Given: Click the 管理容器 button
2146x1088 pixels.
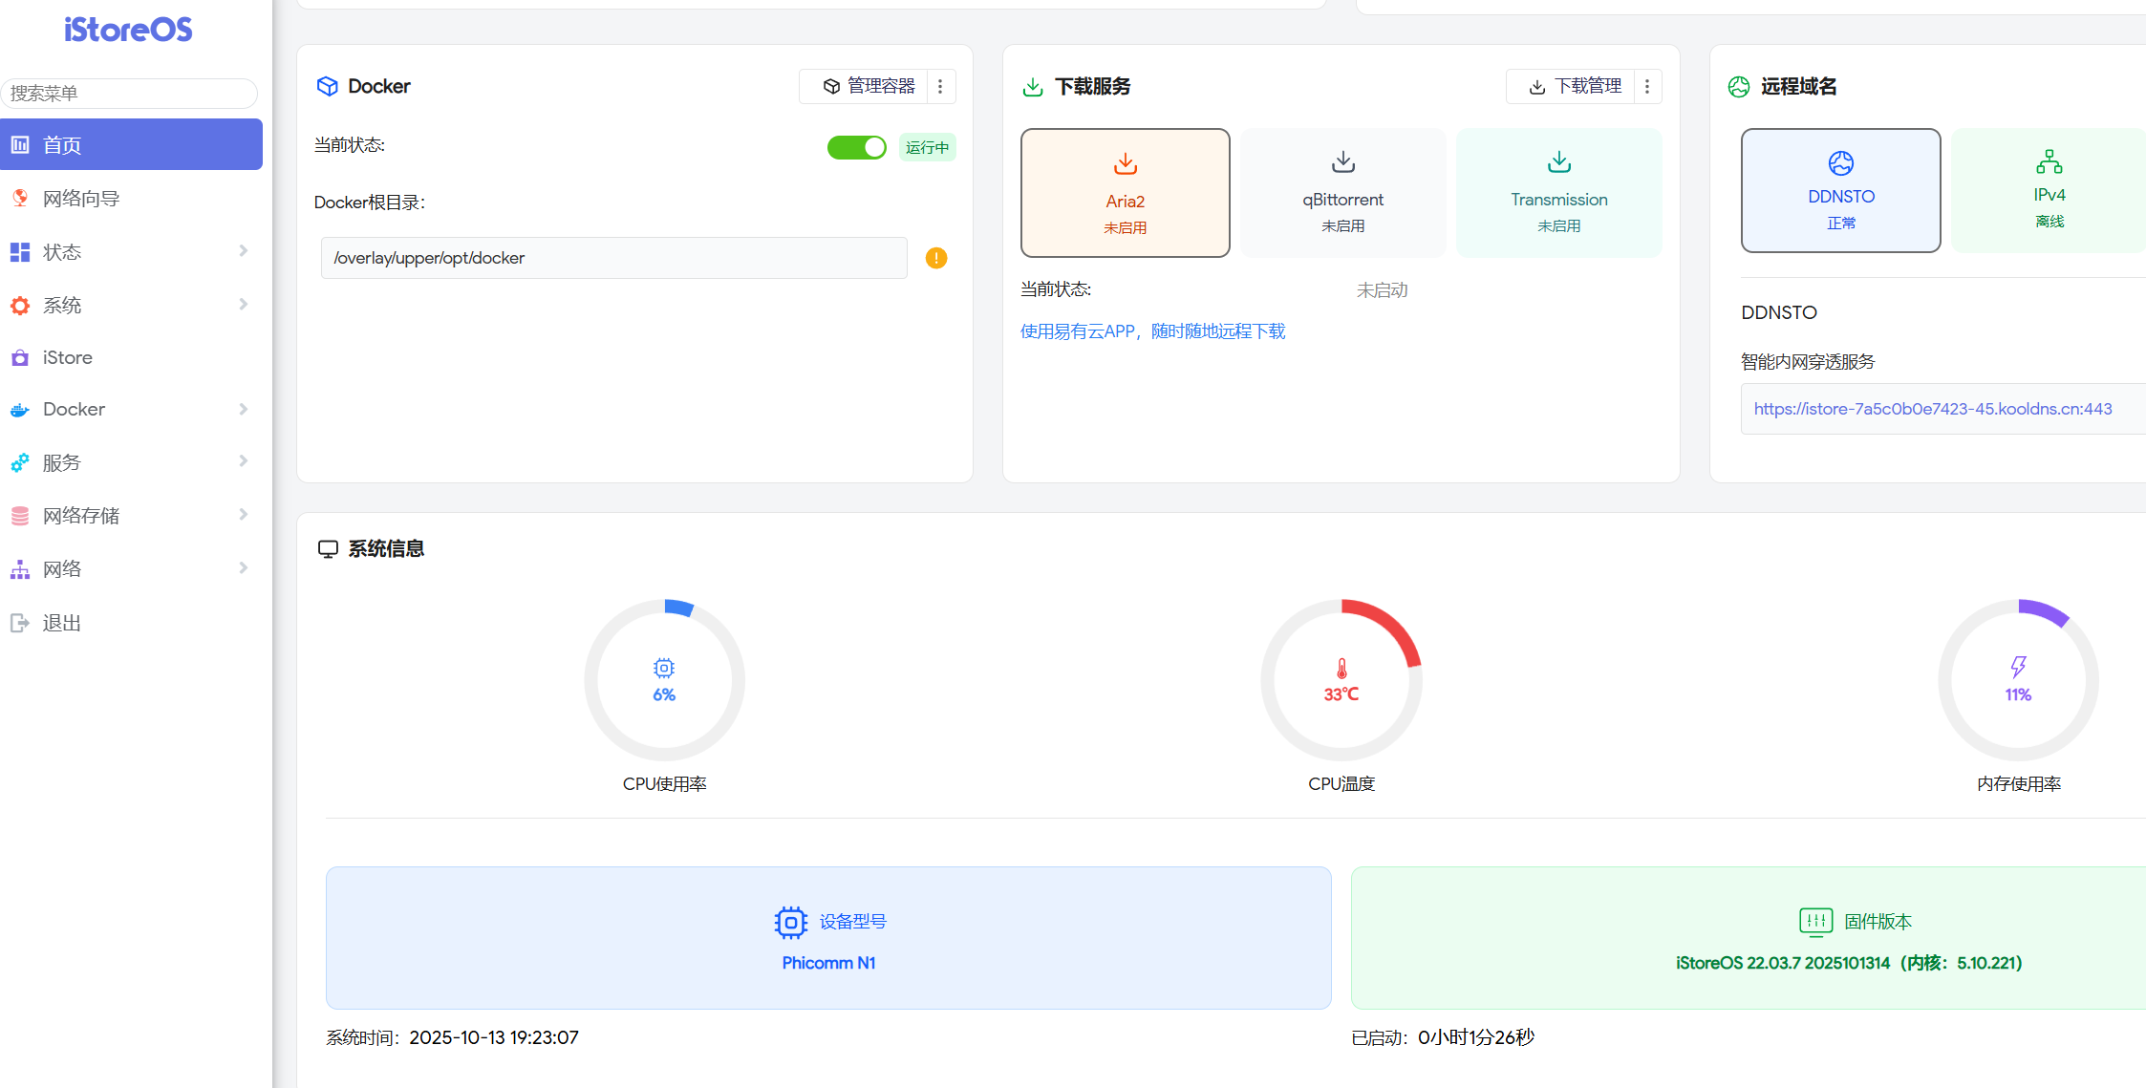Looking at the screenshot, I should 869,87.
